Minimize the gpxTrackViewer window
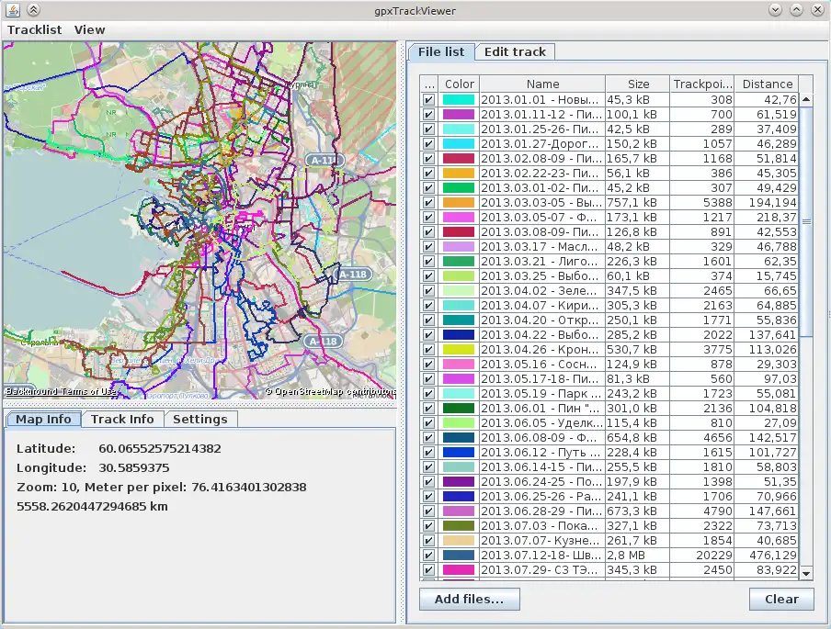The width and height of the screenshot is (831, 629). [775, 9]
